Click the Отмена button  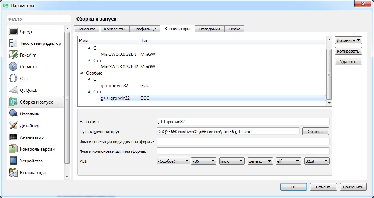(323, 187)
